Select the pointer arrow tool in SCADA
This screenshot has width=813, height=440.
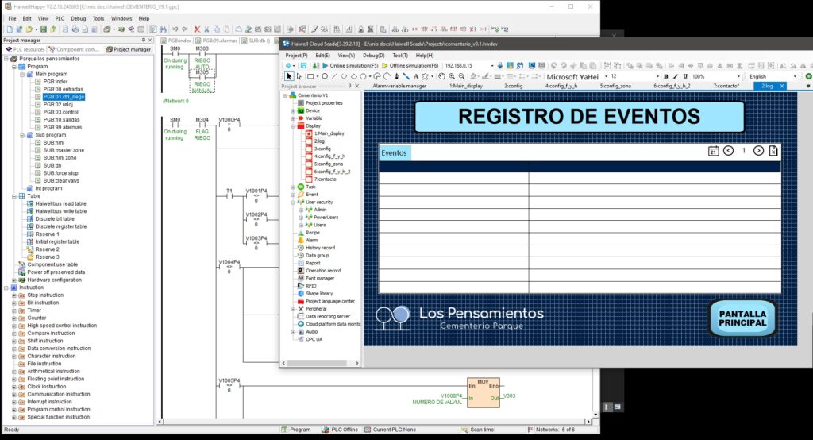point(289,76)
